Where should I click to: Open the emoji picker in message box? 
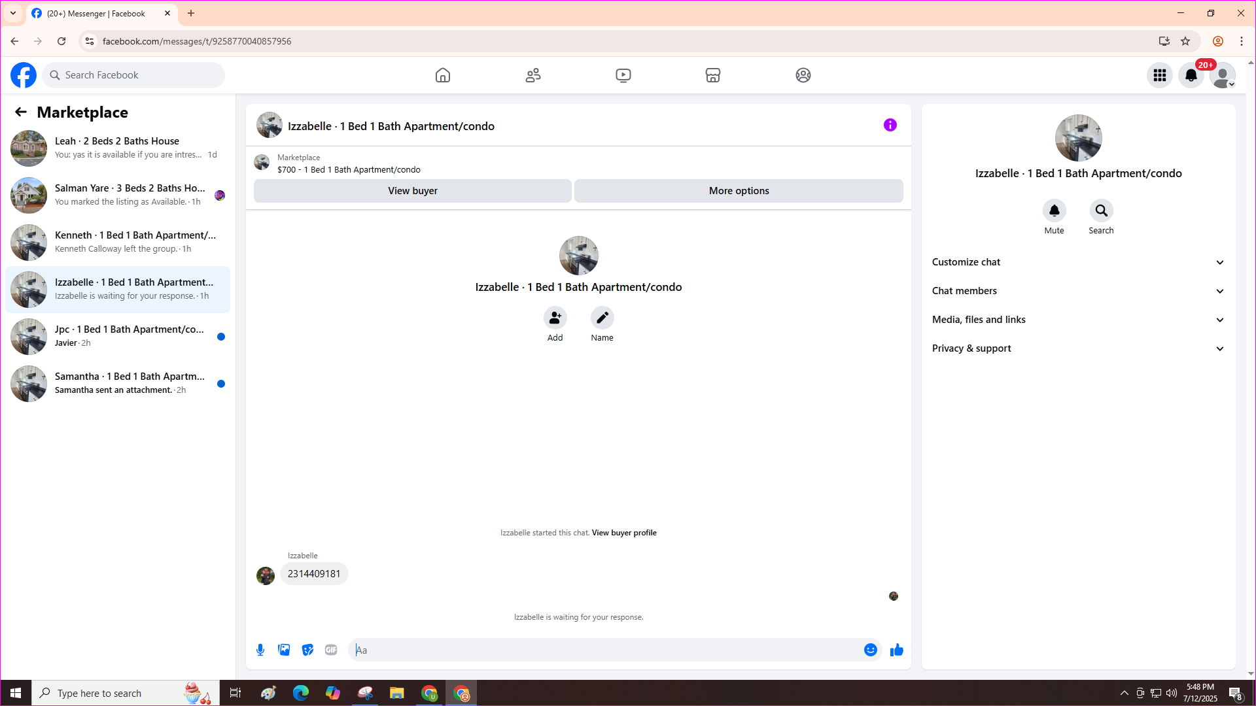point(870,650)
